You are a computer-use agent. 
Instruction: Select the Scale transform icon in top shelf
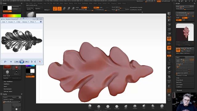[69, 9]
